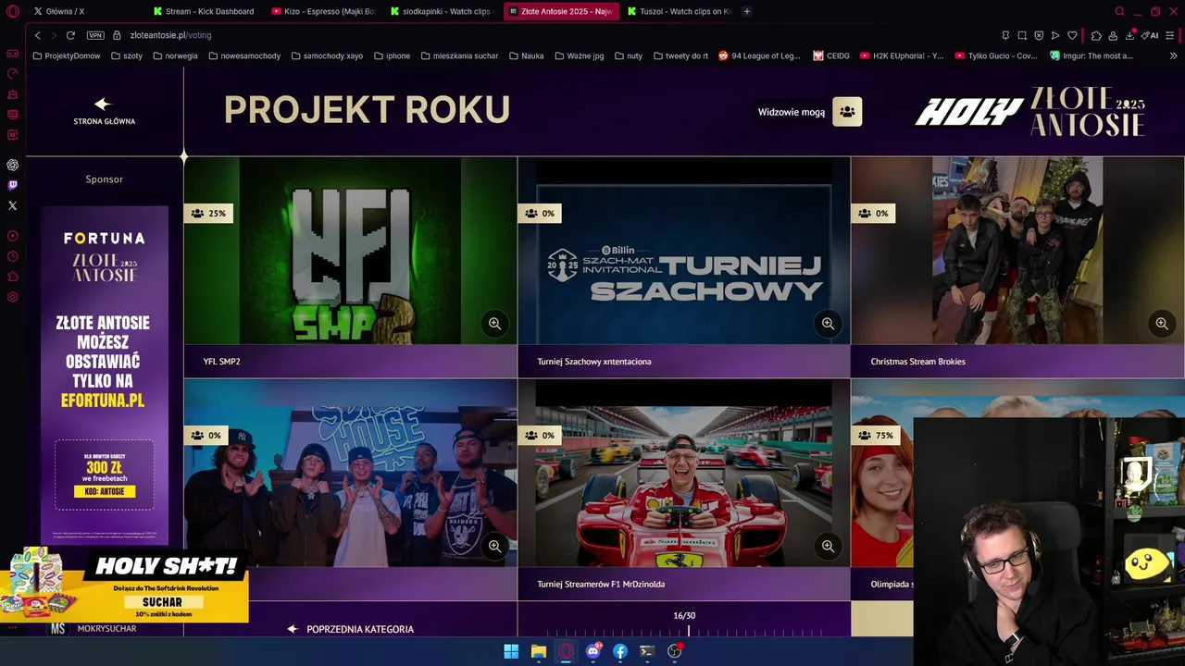Open the nuty bookmark folder
Screen dimensions: 1185x666
tap(629, 55)
